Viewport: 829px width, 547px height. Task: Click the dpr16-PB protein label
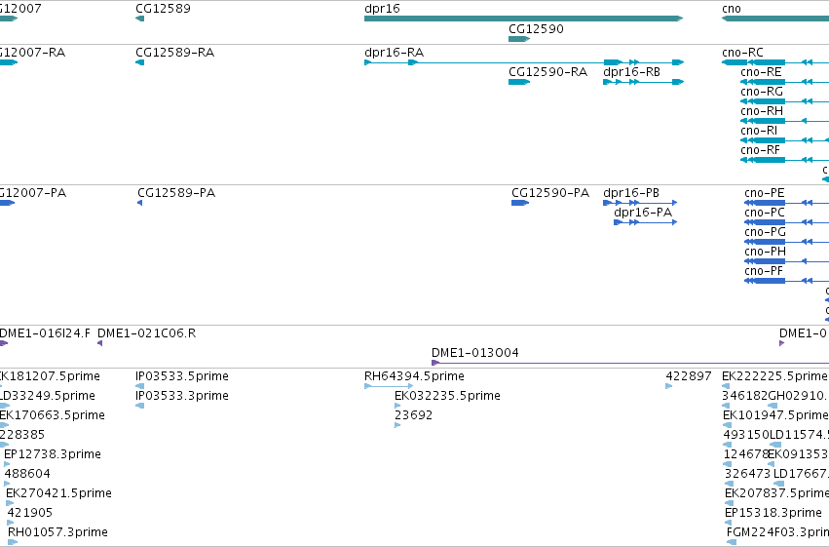click(631, 193)
